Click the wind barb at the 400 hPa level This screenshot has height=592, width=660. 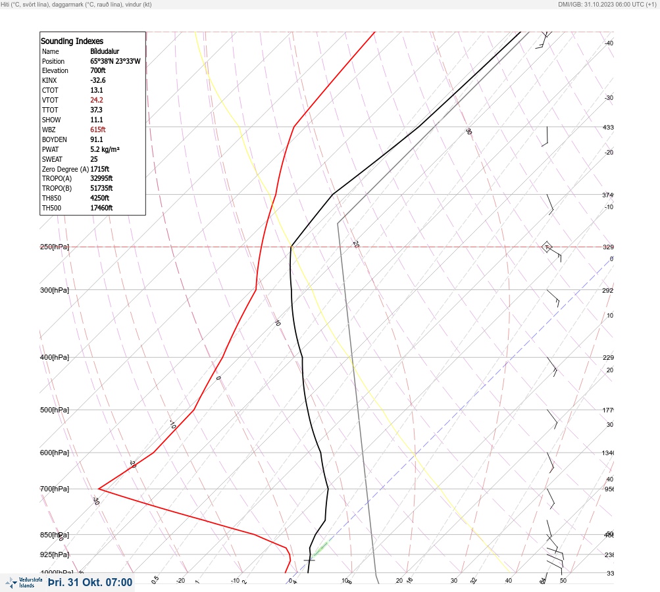click(x=552, y=366)
